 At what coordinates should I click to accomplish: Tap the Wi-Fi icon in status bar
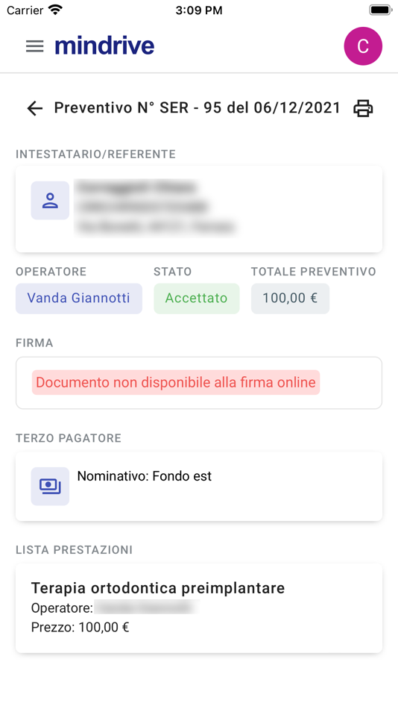coord(56,10)
